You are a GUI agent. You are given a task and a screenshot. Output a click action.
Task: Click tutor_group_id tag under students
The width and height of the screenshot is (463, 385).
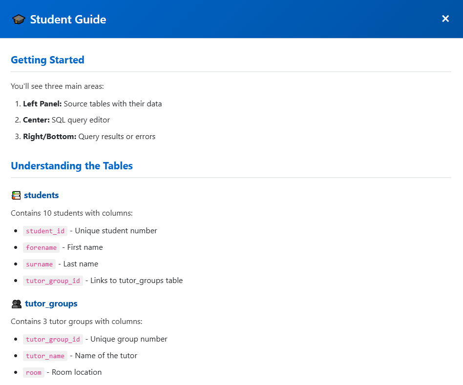[x=53, y=281]
